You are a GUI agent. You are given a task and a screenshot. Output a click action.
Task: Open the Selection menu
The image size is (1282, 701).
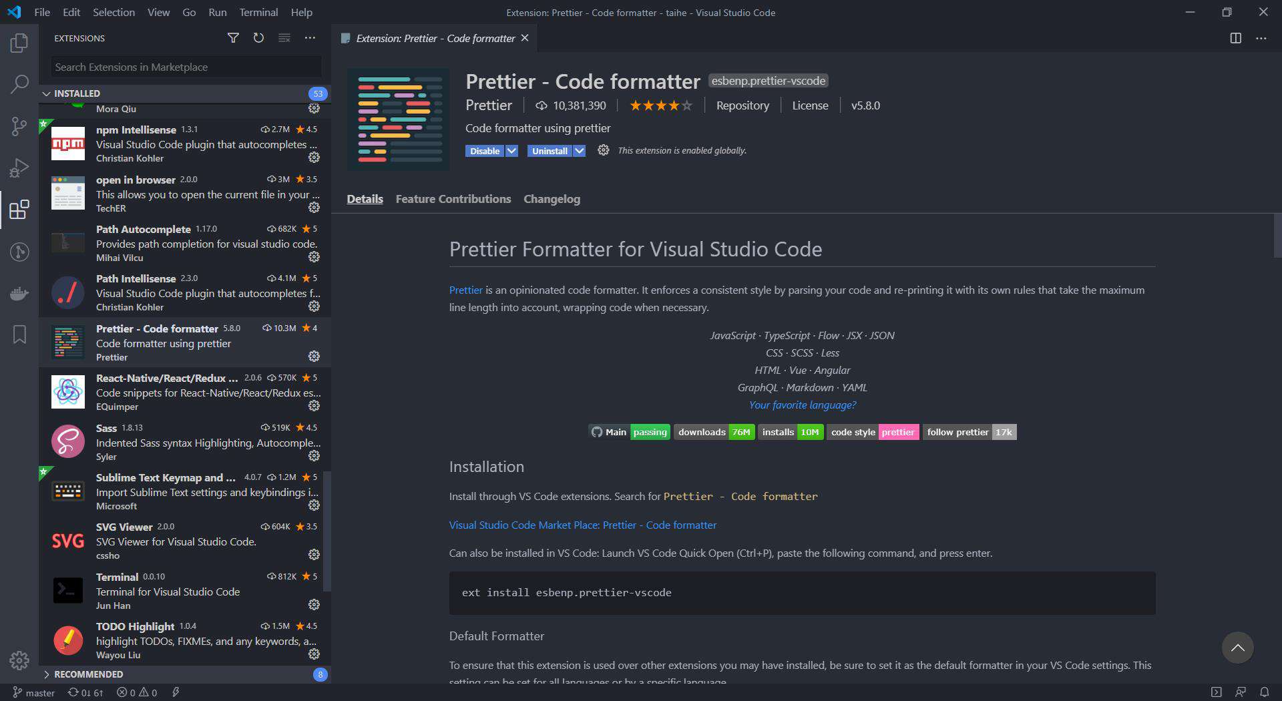(114, 12)
